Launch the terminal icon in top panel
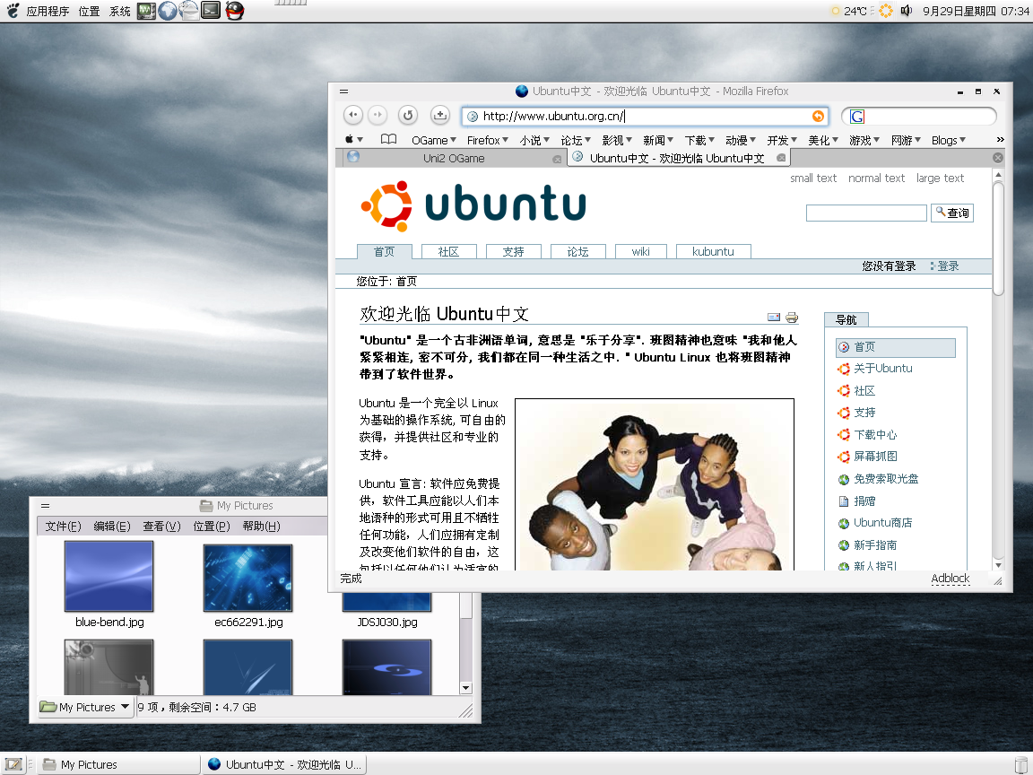 211,11
